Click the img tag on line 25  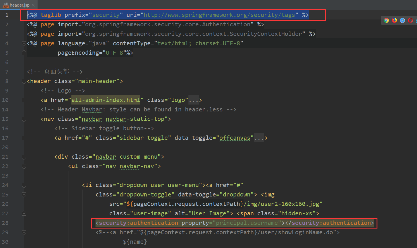pos(268,194)
